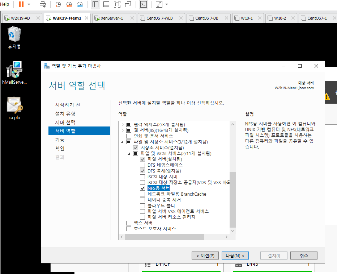Check the 파일 서버 리소스 관리자 checkbox
337x274 pixels.
click(x=142, y=217)
